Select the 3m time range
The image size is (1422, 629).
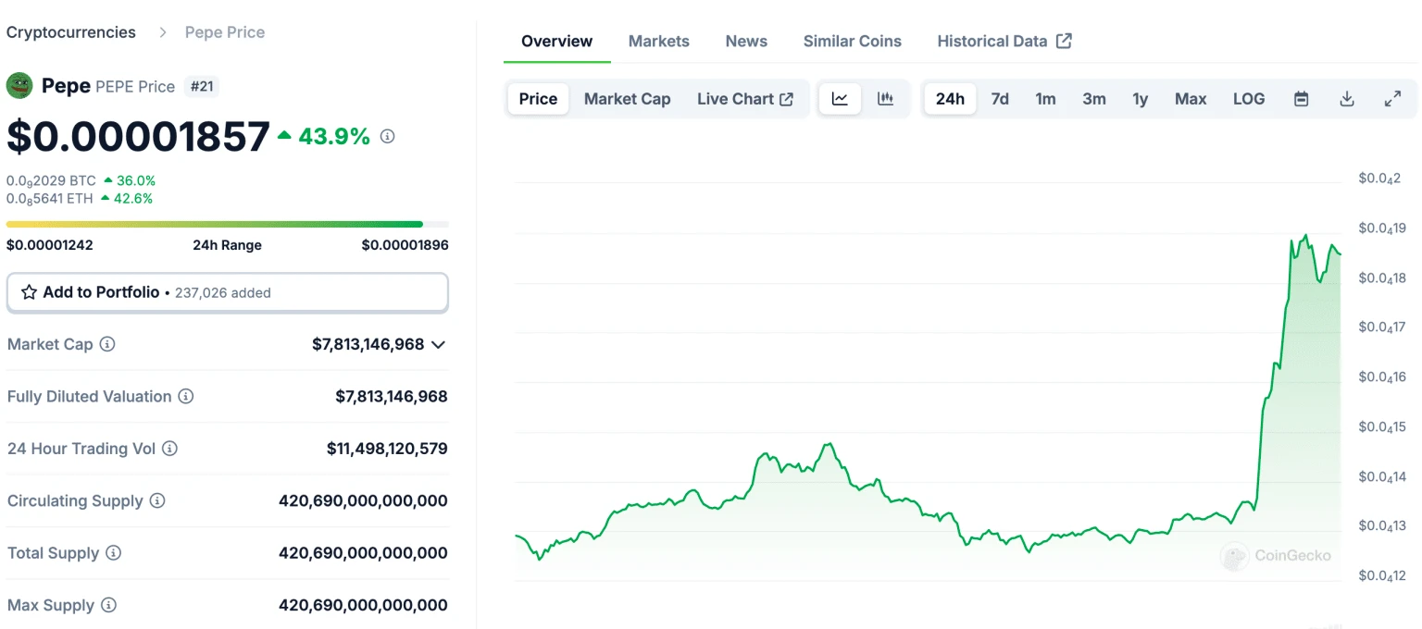pyautogui.click(x=1094, y=99)
